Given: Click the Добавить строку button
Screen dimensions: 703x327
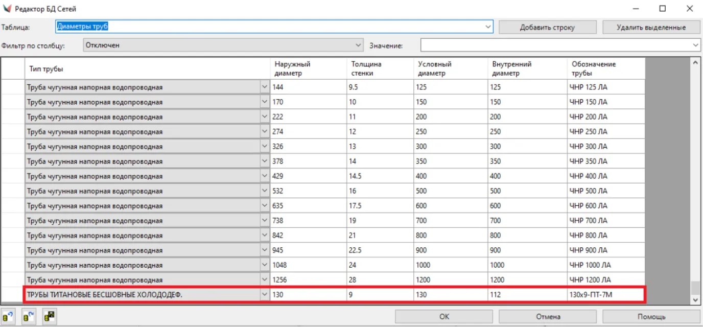Looking at the screenshot, I should 547,27.
